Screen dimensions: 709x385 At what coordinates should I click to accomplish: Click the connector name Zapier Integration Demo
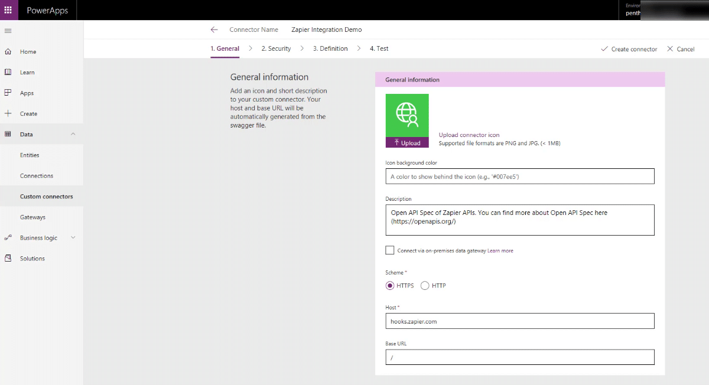tap(327, 30)
